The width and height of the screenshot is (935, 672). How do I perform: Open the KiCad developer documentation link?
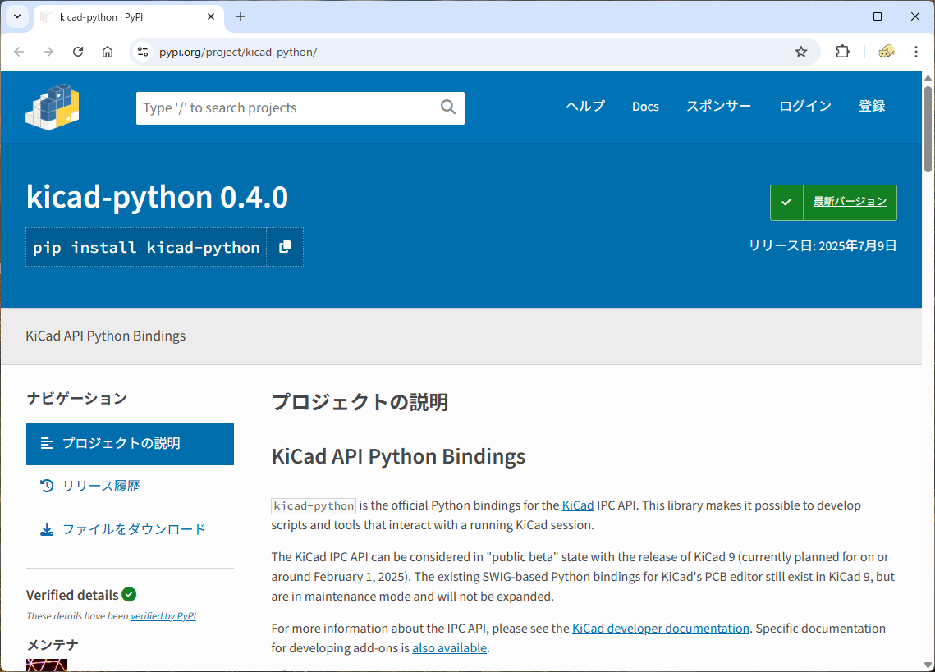tap(660, 629)
